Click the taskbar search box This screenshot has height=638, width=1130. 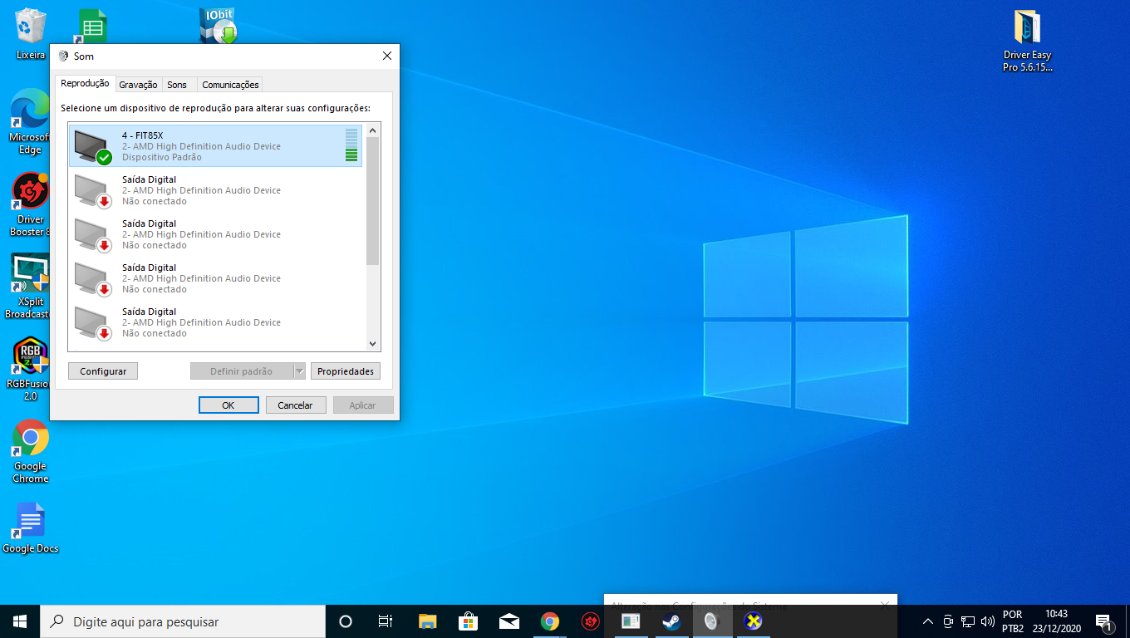tap(183, 621)
